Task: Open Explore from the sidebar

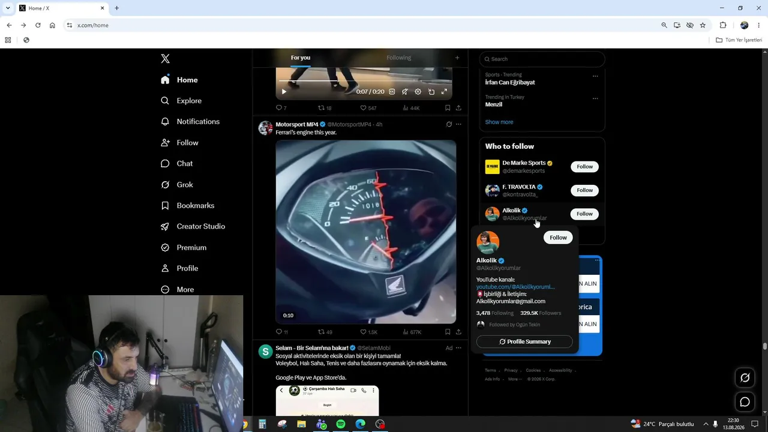Action: click(181, 101)
